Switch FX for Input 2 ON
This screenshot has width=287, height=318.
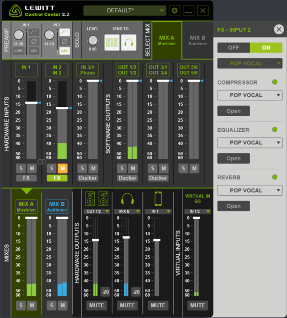click(266, 47)
